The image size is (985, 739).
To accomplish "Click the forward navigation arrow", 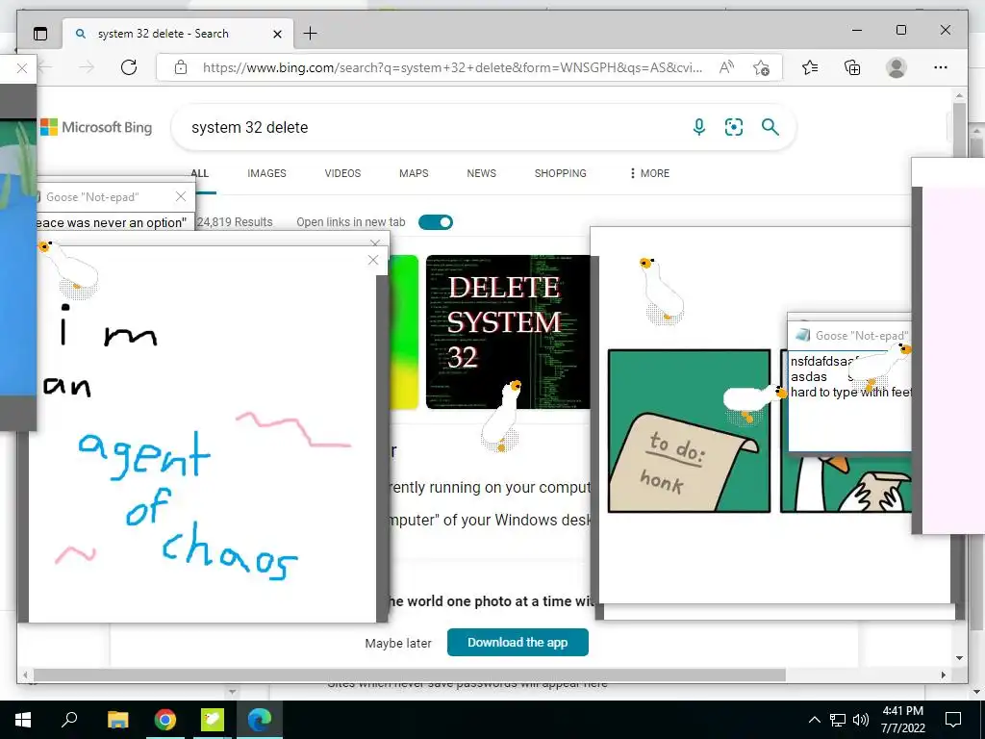I will click(x=87, y=67).
